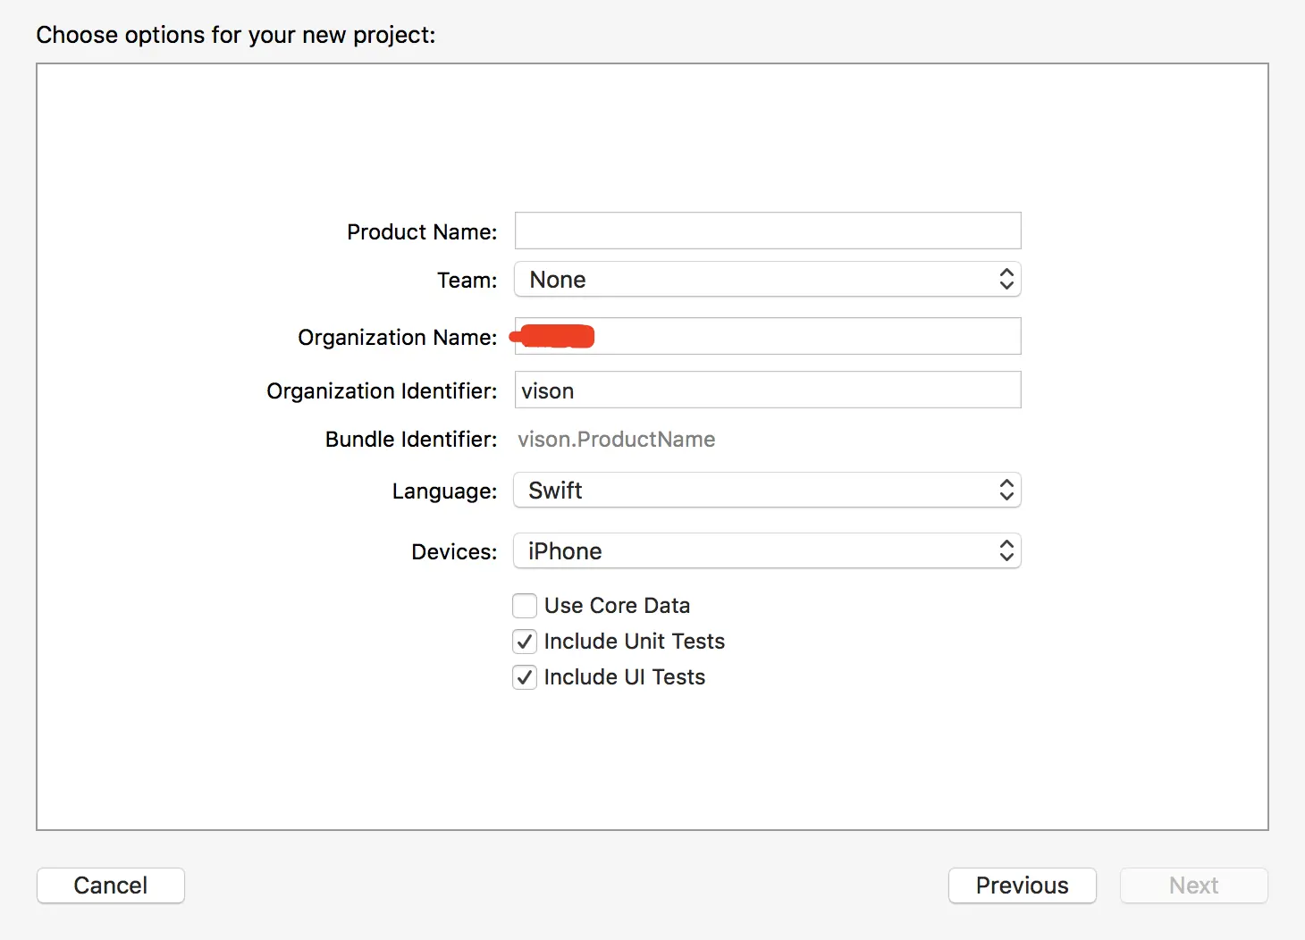Go back with the Previous button
Screen dimensions: 1305x940
click(x=1022, y=885)
